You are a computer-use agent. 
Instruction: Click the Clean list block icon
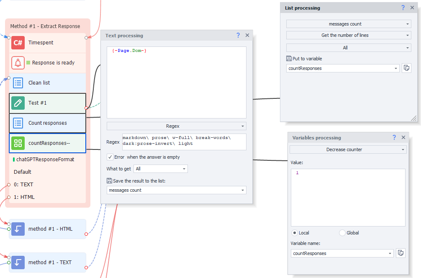(x=18, y=83)
